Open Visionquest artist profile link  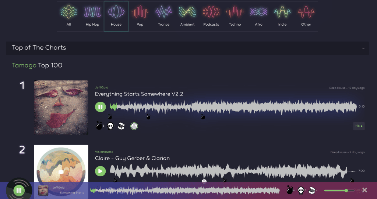tap(104, 152)
